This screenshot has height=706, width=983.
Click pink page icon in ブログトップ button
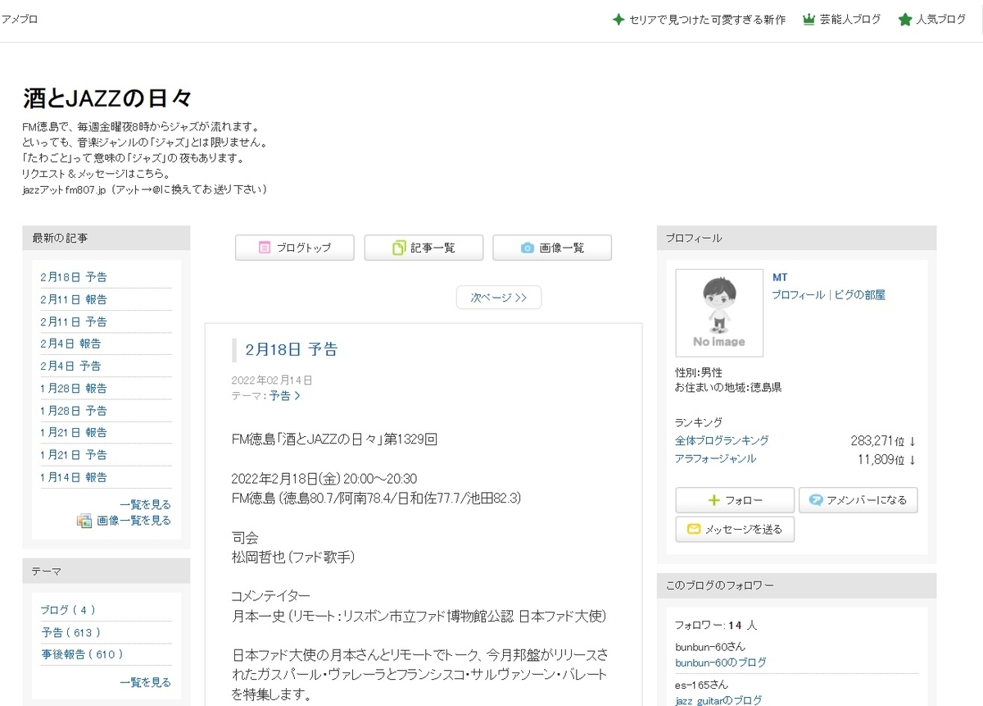(265, 248)
